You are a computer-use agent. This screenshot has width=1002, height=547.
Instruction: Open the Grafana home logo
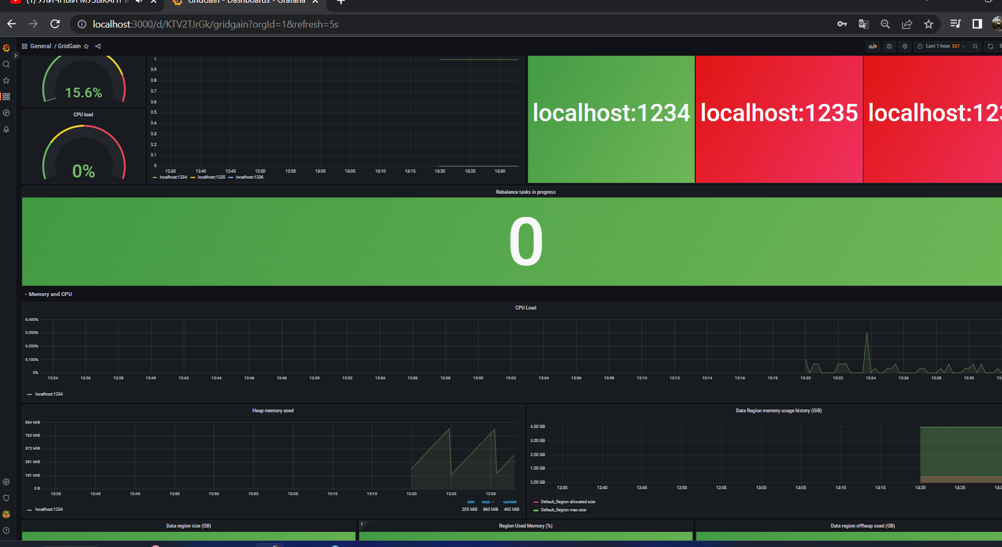(x=6, y=48)
